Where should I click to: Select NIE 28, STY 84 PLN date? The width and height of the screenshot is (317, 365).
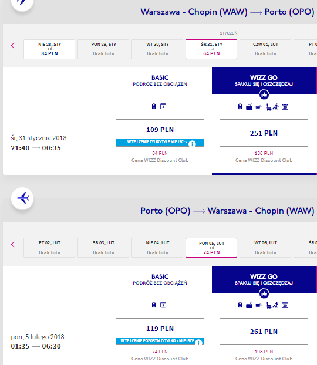[x=49, y=49]
